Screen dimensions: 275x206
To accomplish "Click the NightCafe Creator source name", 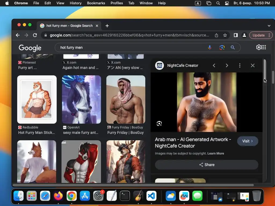I will (183, 65).
